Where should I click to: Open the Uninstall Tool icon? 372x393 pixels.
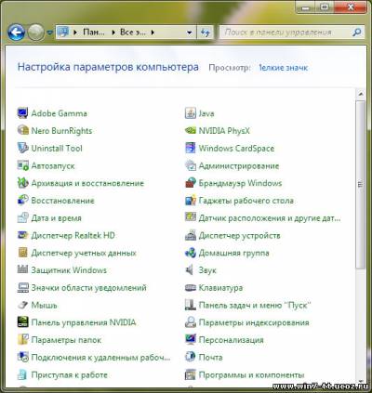coord(22,148)
